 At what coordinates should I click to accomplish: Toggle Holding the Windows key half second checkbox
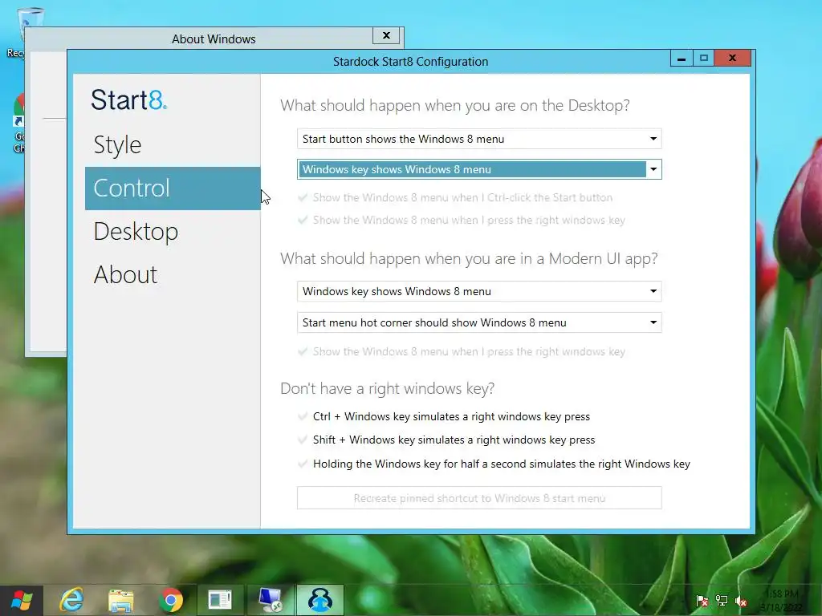click(x=303, y=464)
